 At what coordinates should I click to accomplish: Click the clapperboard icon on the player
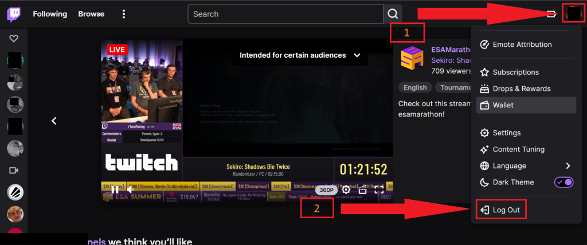pos(362,190)
